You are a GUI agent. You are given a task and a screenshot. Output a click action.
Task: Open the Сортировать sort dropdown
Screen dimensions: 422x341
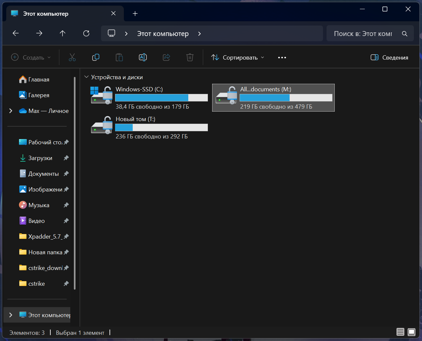pos(238,58)
